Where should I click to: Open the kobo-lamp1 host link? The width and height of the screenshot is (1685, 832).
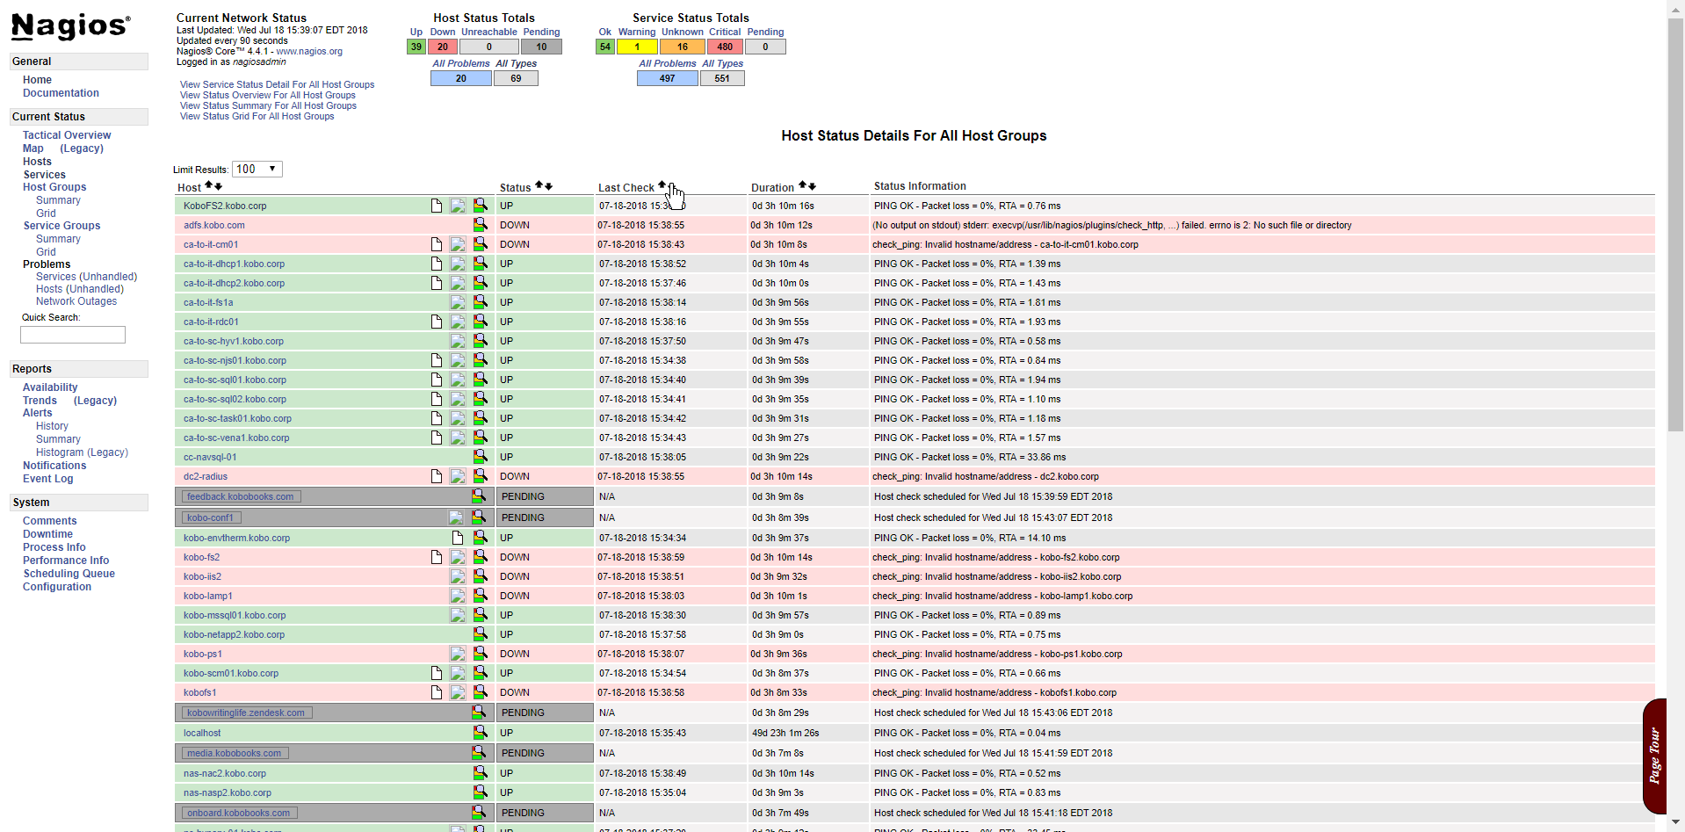(x=208, y=596)
